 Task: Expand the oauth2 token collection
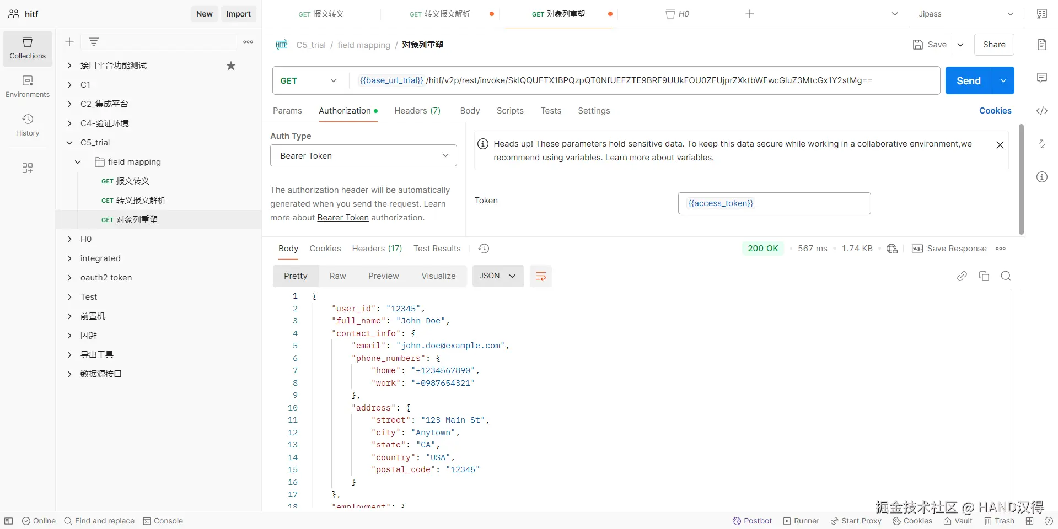pos(69,278)
